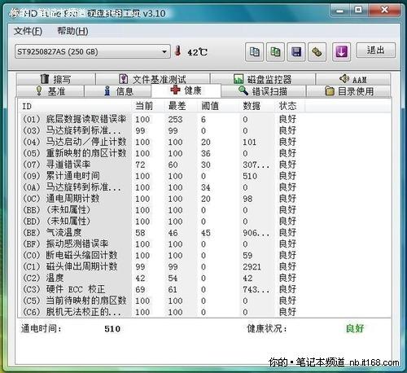Click the red thermometer temperature icon
The image size is (407, 373).
[178, 50]
